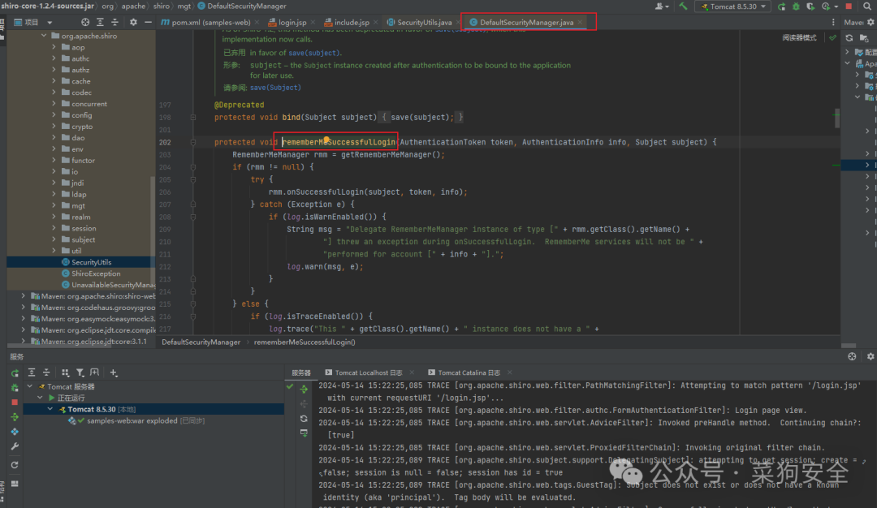Click the reader mode label

point(799,37)
